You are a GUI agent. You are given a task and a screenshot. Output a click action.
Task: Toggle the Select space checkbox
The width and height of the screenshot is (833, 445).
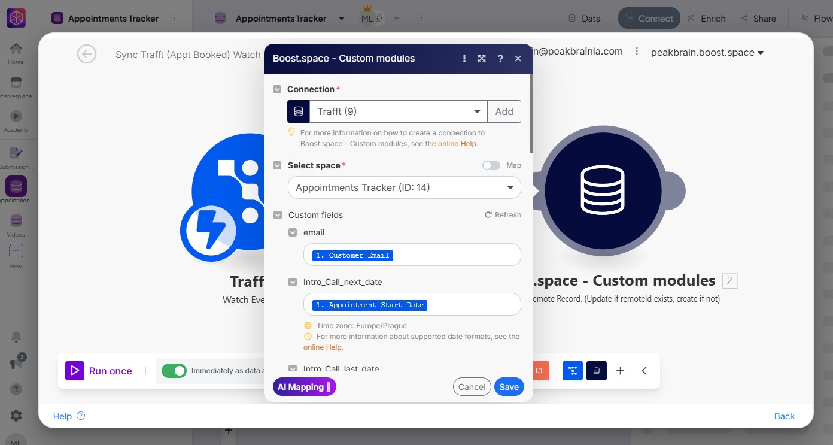click(277, 165)
